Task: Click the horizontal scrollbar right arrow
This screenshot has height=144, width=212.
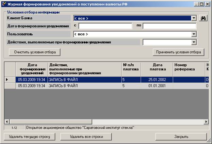Action: pyautogui.click(x=206, y=122)
